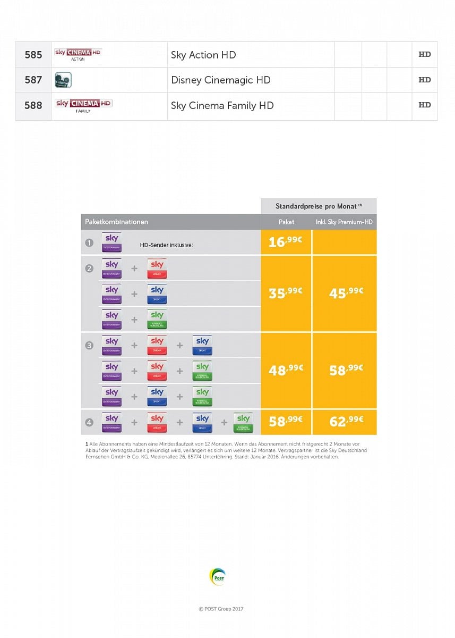Screen dimensions: 455x638
Task: Click channel number 588
Action: tap(33, 105)
